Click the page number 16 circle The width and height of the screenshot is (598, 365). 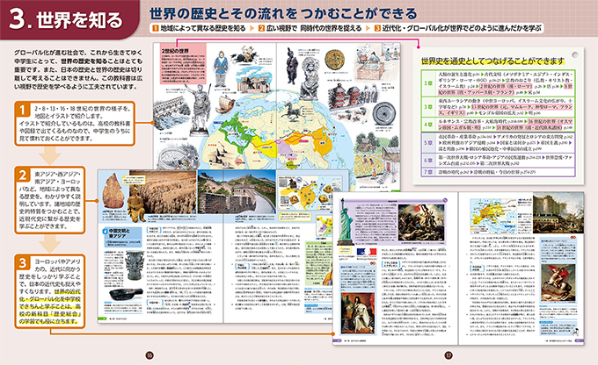click(x=149, y=355)
